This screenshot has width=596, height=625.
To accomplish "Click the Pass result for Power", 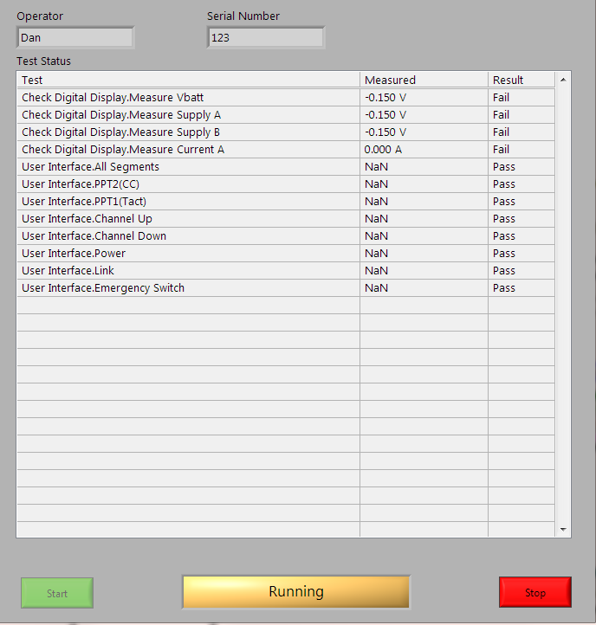I will pos(504,254).
